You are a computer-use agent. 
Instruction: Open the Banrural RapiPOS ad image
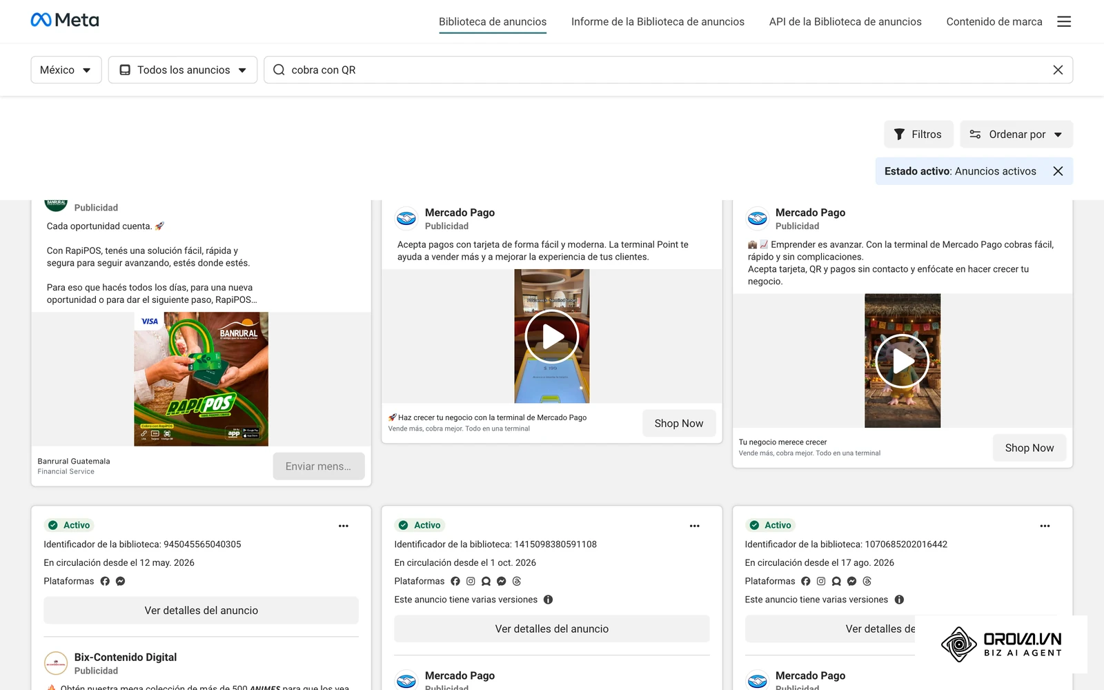point(201,379)
